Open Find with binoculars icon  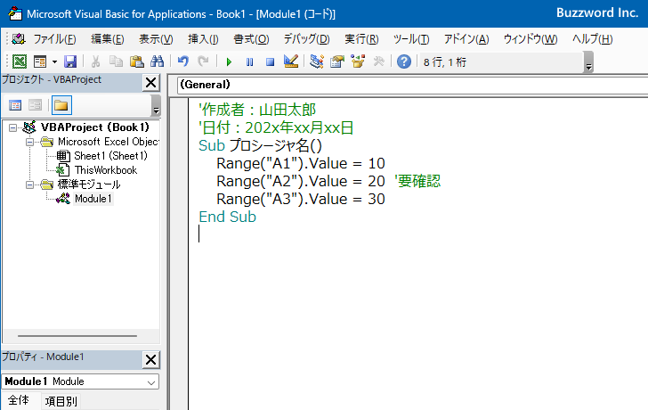(x=157, y=61)
